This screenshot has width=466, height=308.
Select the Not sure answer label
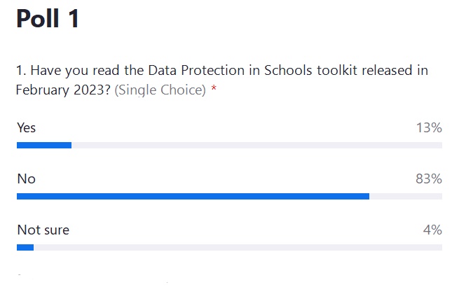pos(43,230)
